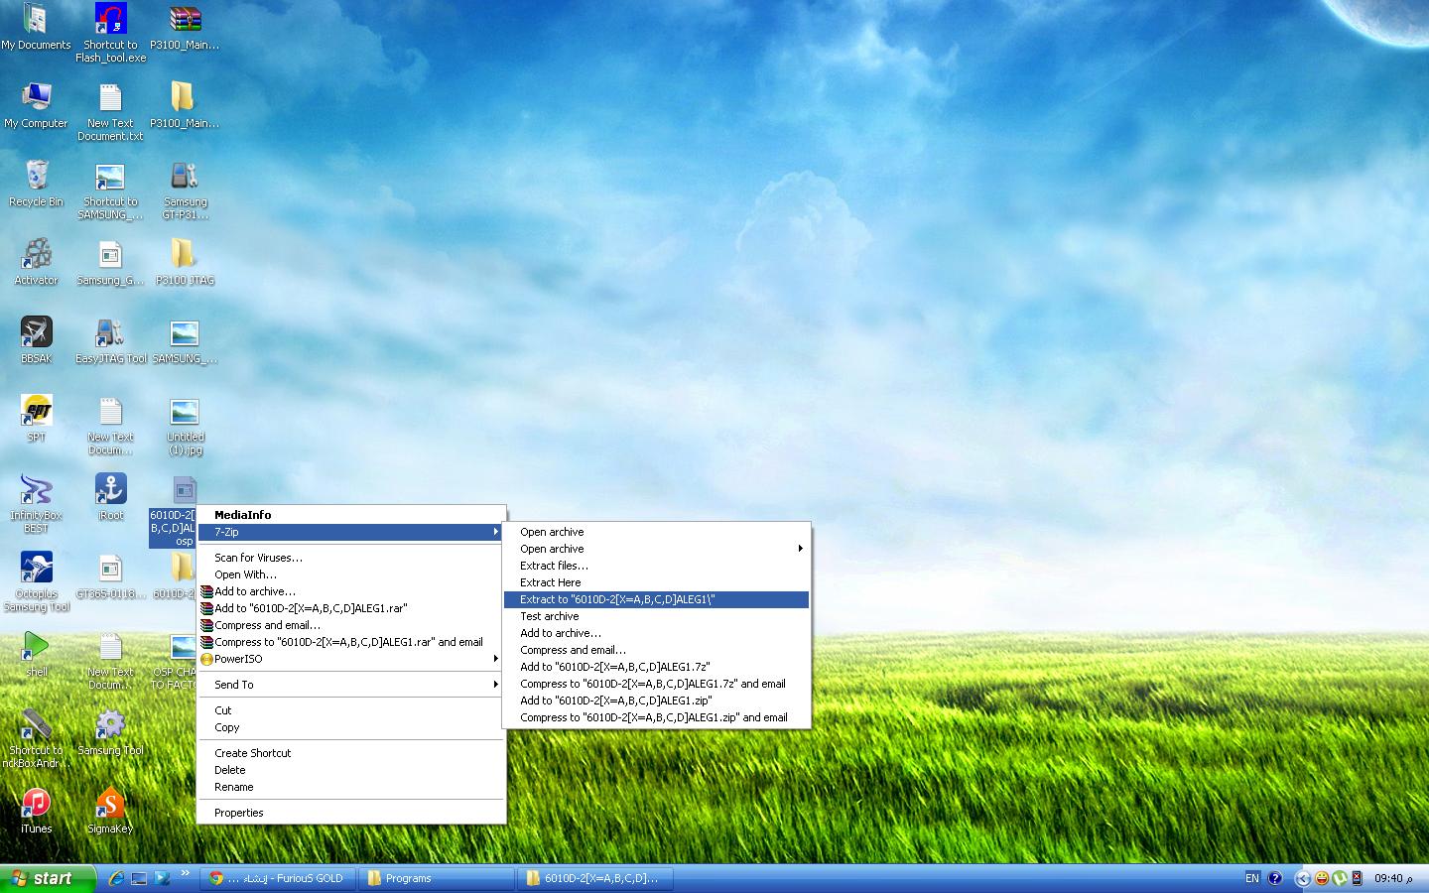Choose Create Shortcut entry
Viewport: 1429px width, 893px height.
[352, 753]
